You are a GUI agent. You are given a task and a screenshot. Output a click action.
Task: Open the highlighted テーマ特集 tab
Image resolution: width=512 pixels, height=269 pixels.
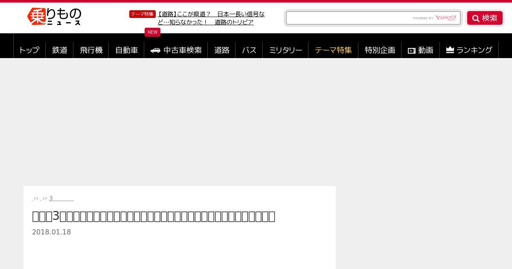[x=333, y=50]
